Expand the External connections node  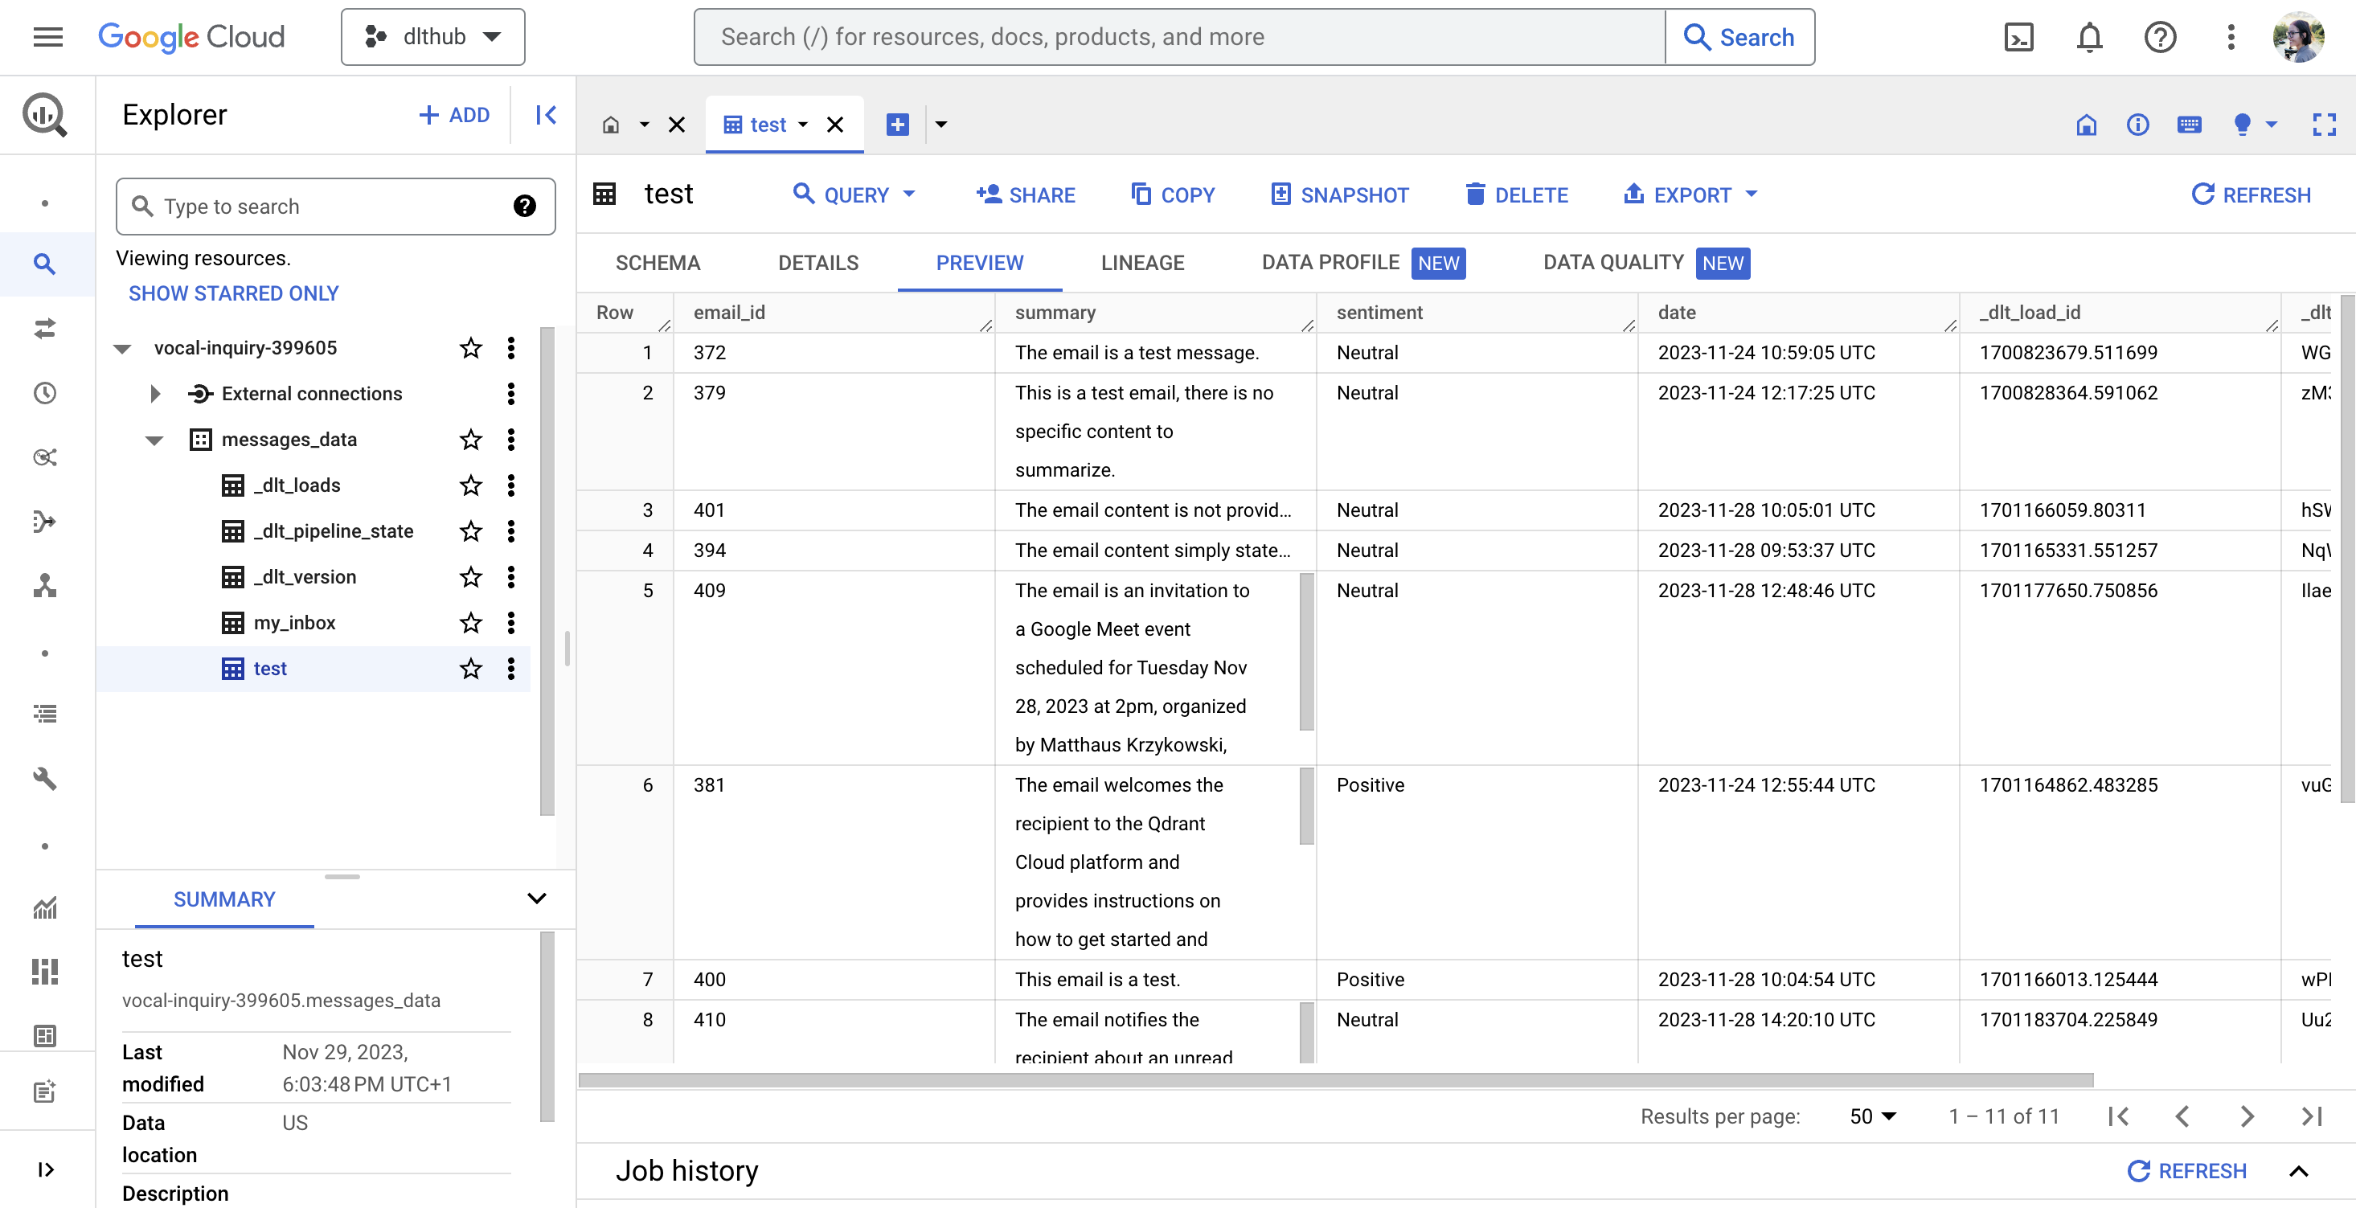point(154,393)
